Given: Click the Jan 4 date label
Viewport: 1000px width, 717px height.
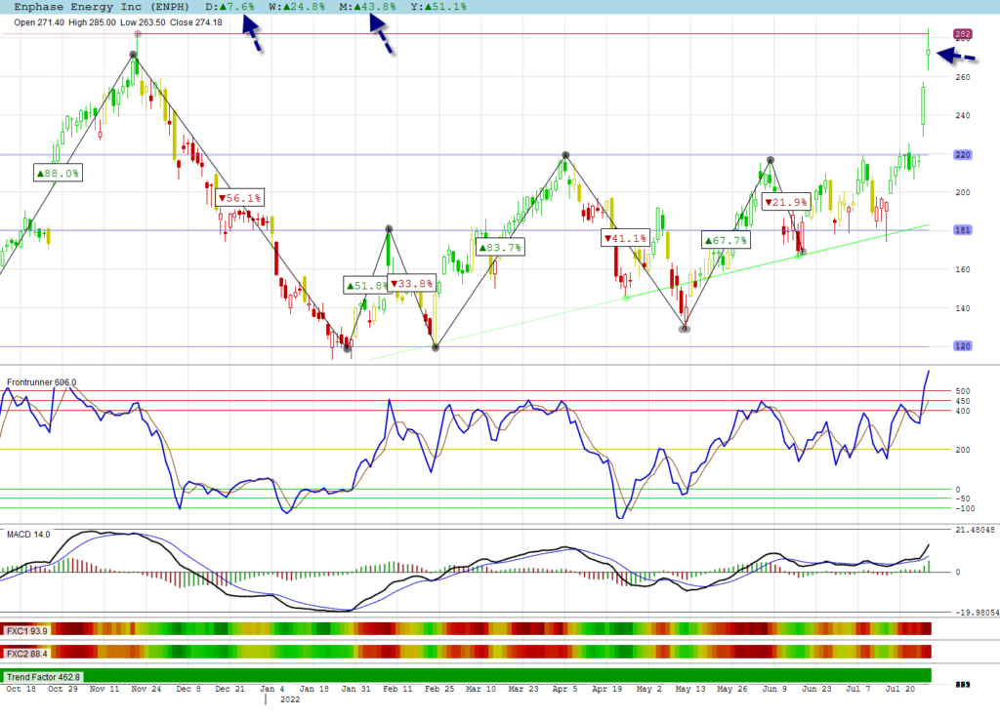Looking at the screenshot, I should tap(272, 689).
